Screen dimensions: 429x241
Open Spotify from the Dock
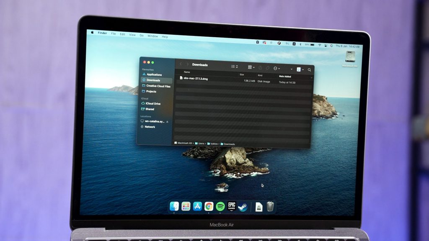(x=220, y=206)
